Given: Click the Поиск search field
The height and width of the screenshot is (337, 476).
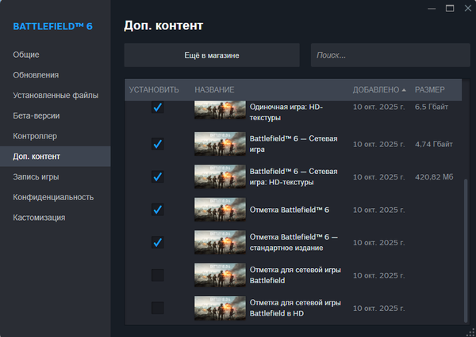Looking at the screenshot, I should (x=386, y=55).
